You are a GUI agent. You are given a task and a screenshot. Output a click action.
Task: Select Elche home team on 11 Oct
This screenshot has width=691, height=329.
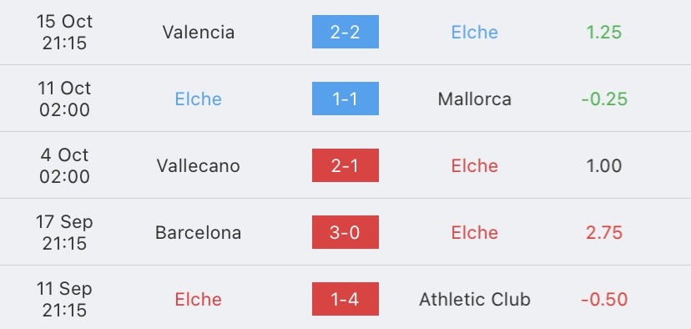(199, 99)
